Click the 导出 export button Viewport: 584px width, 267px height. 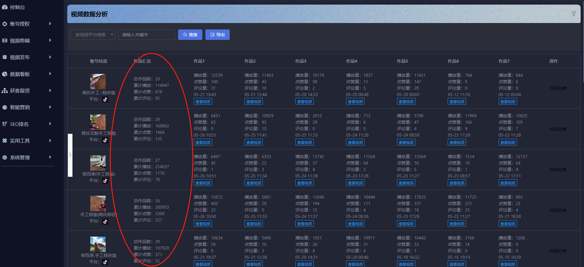[217, 35]
